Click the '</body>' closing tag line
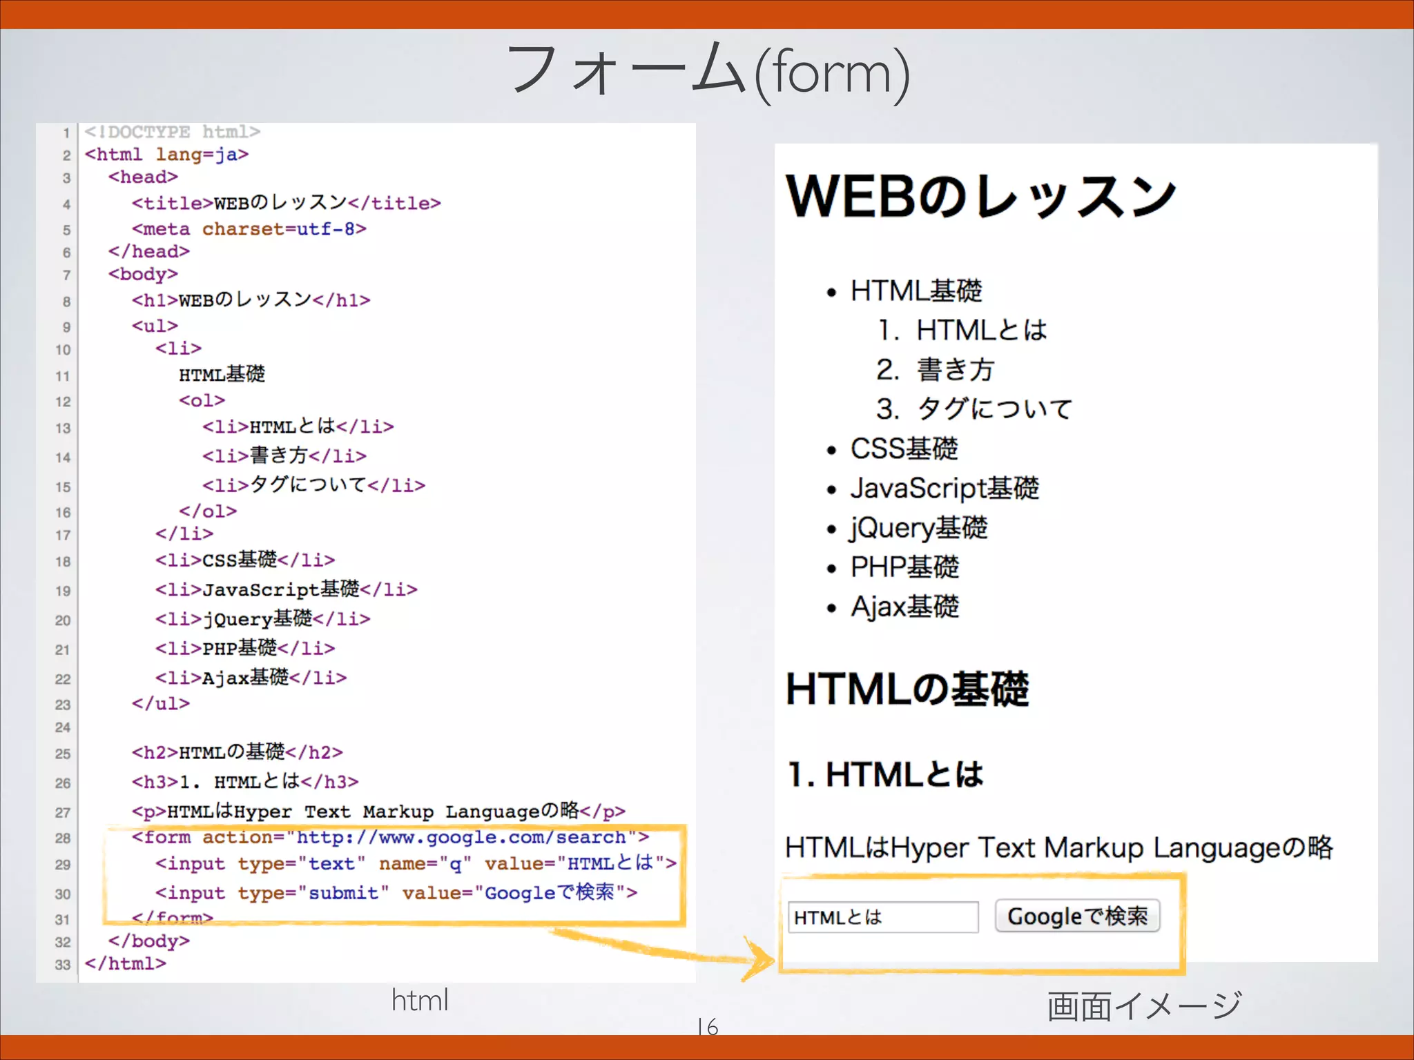 coord(148,941)
